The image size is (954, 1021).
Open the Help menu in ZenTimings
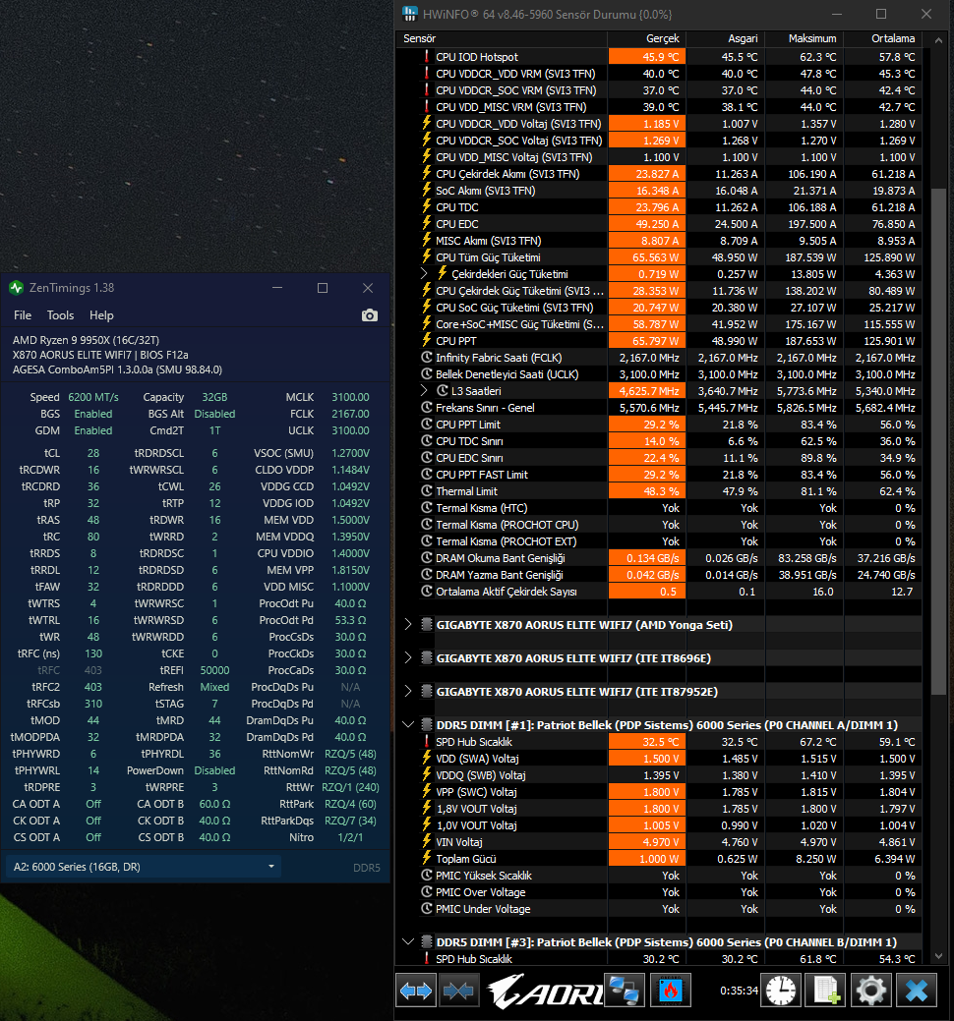point(101,315)
